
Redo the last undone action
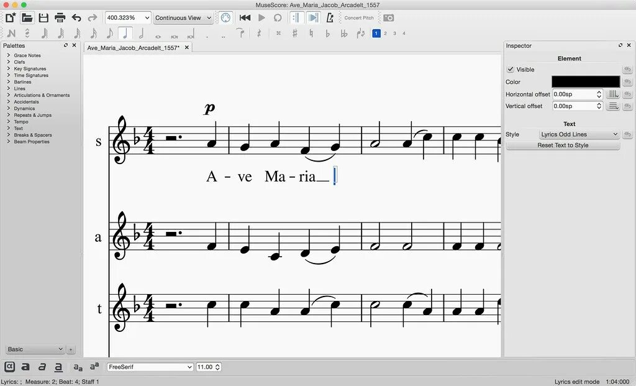point(93,17)
